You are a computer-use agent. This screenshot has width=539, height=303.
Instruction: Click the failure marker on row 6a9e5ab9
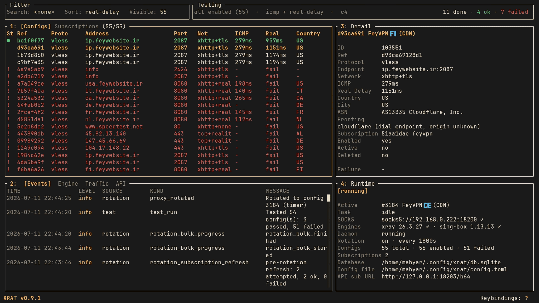(x=8, y=69)
